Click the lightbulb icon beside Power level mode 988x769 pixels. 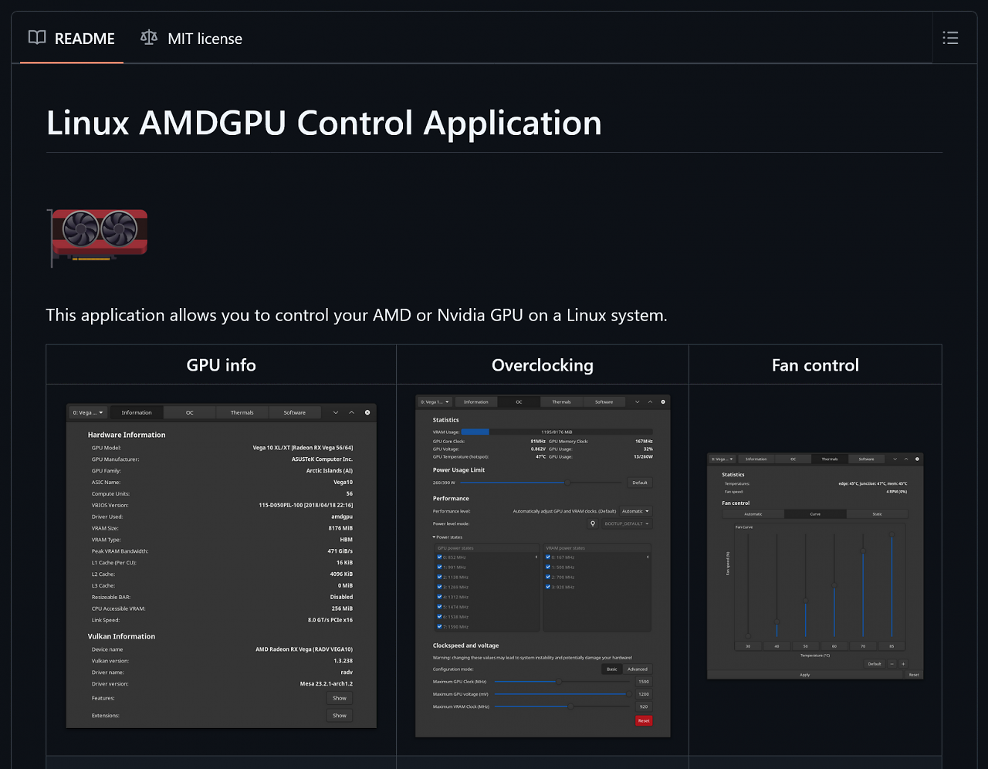(x=593, y=523)
